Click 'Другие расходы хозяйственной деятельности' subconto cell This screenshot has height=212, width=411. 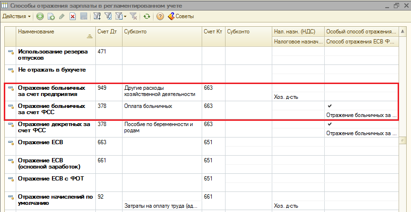click(x=162, y=91)
